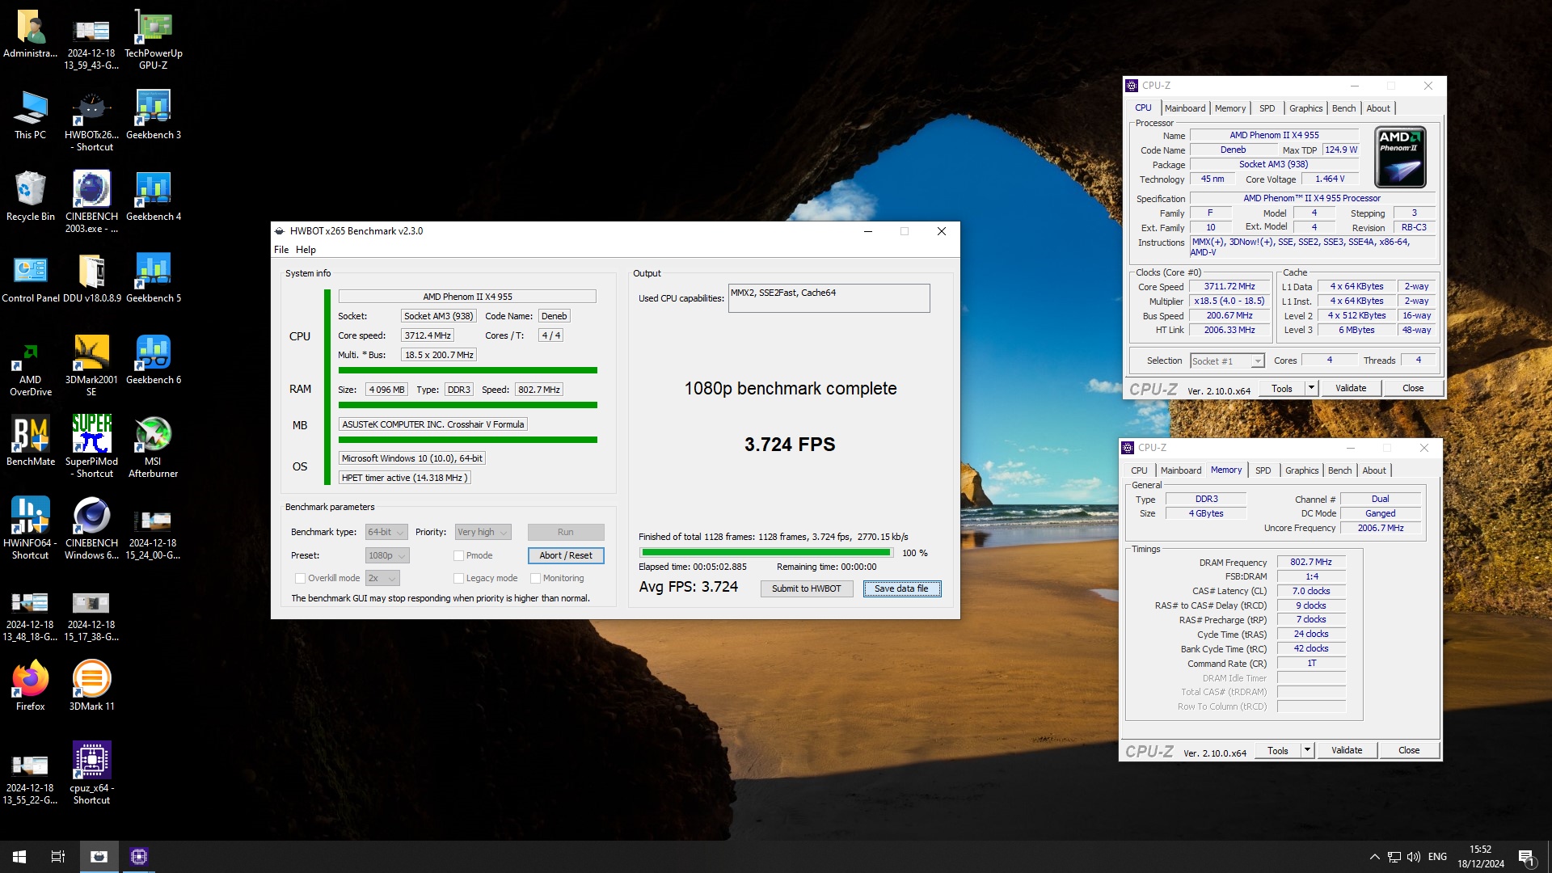Switch to Memory tab in upper CPU-Z

tap(1230, 108)
